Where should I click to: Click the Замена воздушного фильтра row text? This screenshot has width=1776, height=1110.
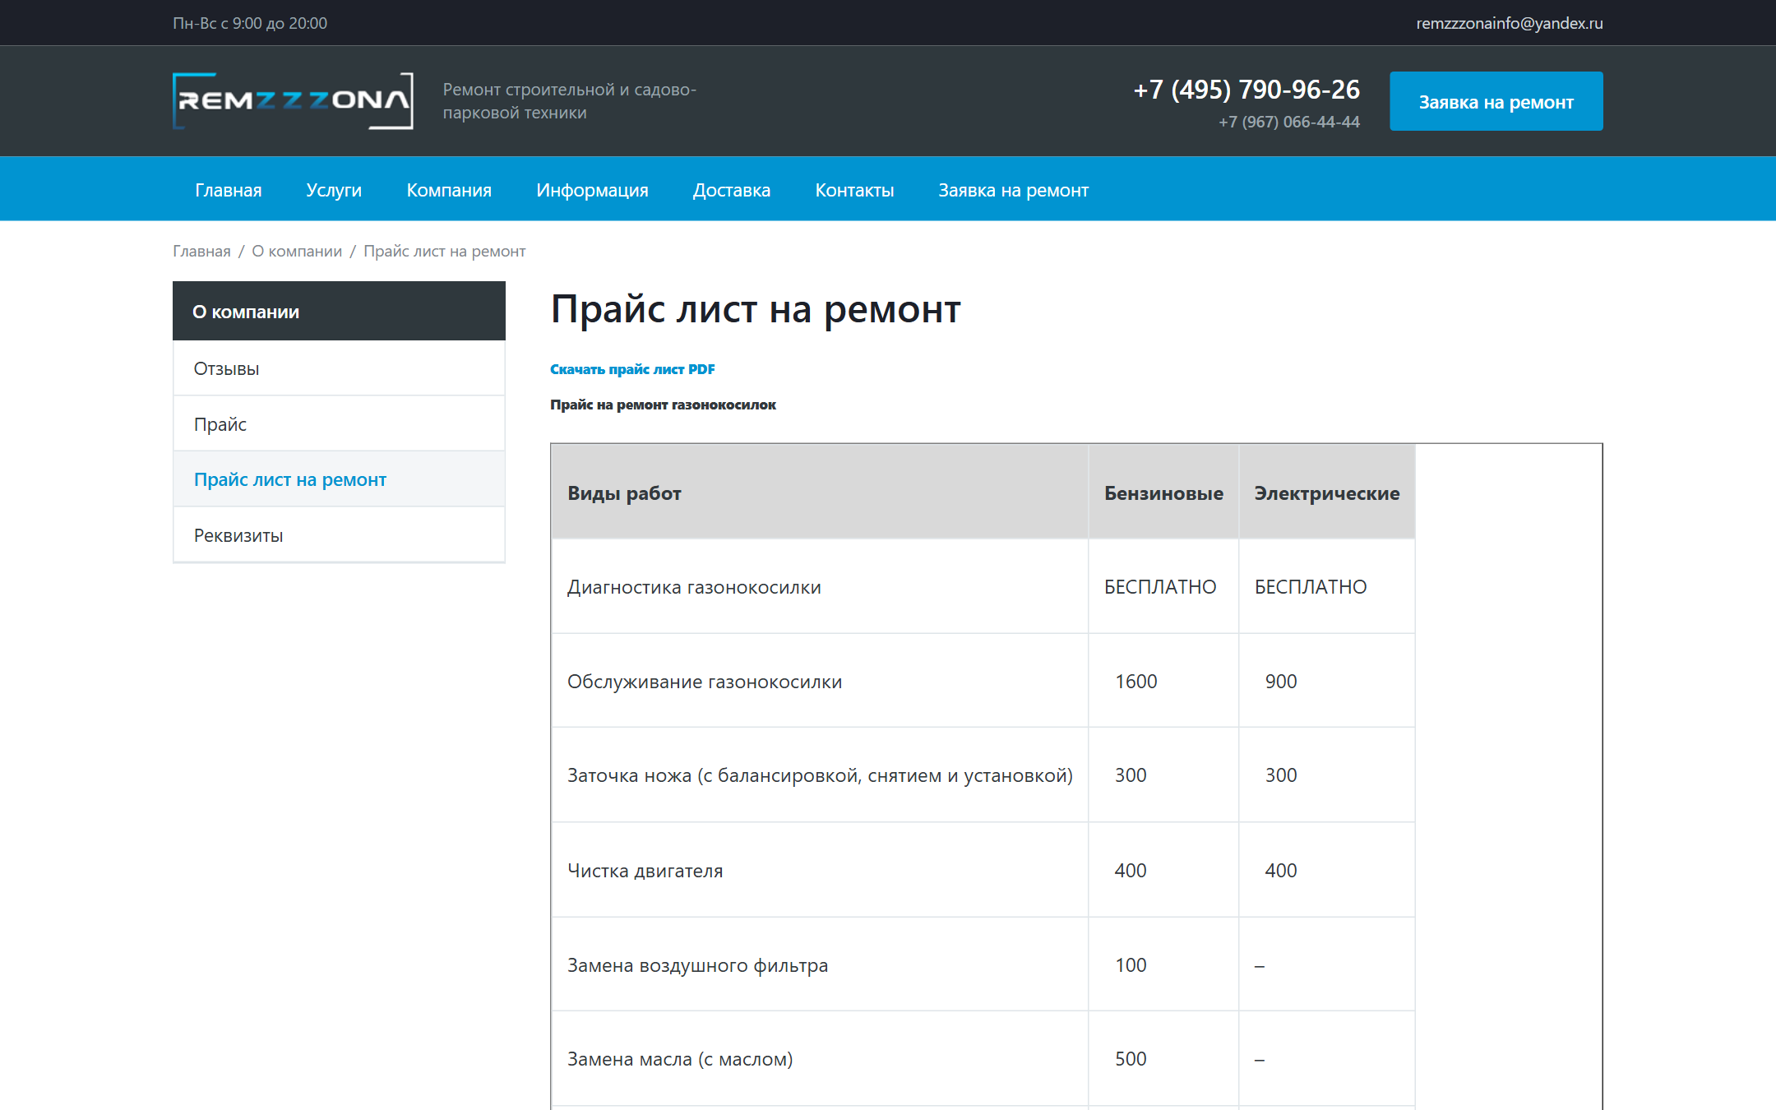coord(697,965)
